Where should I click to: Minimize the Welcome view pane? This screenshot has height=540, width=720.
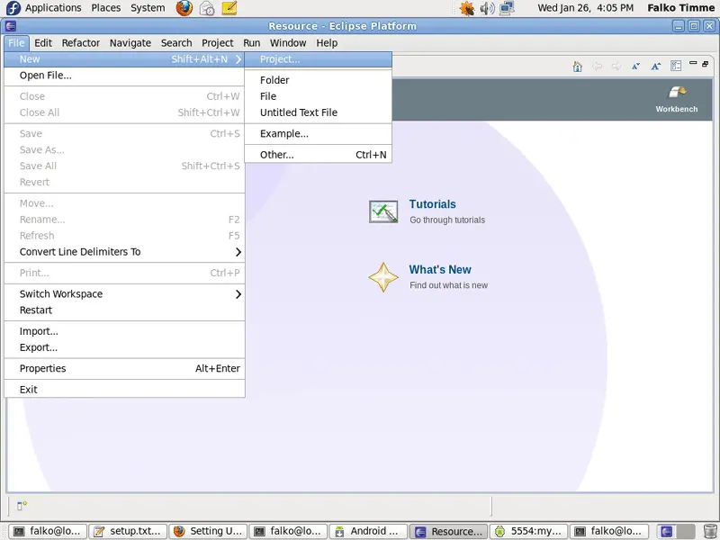(693, 63)
